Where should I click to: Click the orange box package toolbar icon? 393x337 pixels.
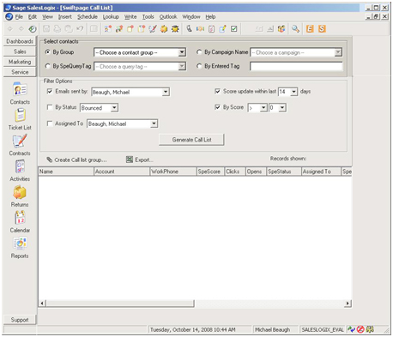click(164, 28)
